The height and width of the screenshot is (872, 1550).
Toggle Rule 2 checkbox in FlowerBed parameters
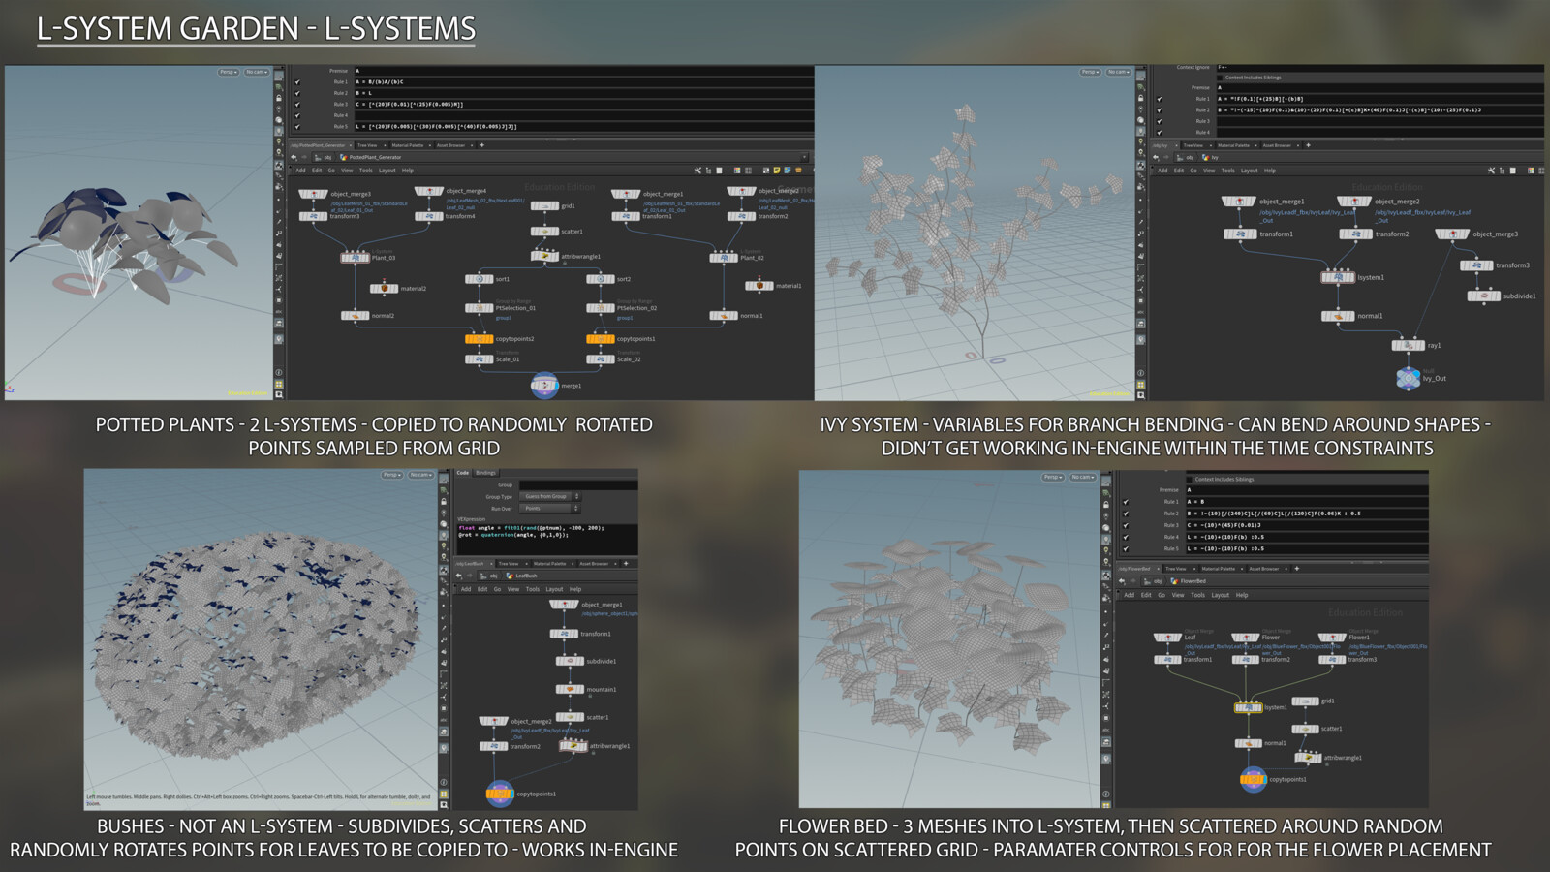pyautogui.click(x=1126, y=514)
